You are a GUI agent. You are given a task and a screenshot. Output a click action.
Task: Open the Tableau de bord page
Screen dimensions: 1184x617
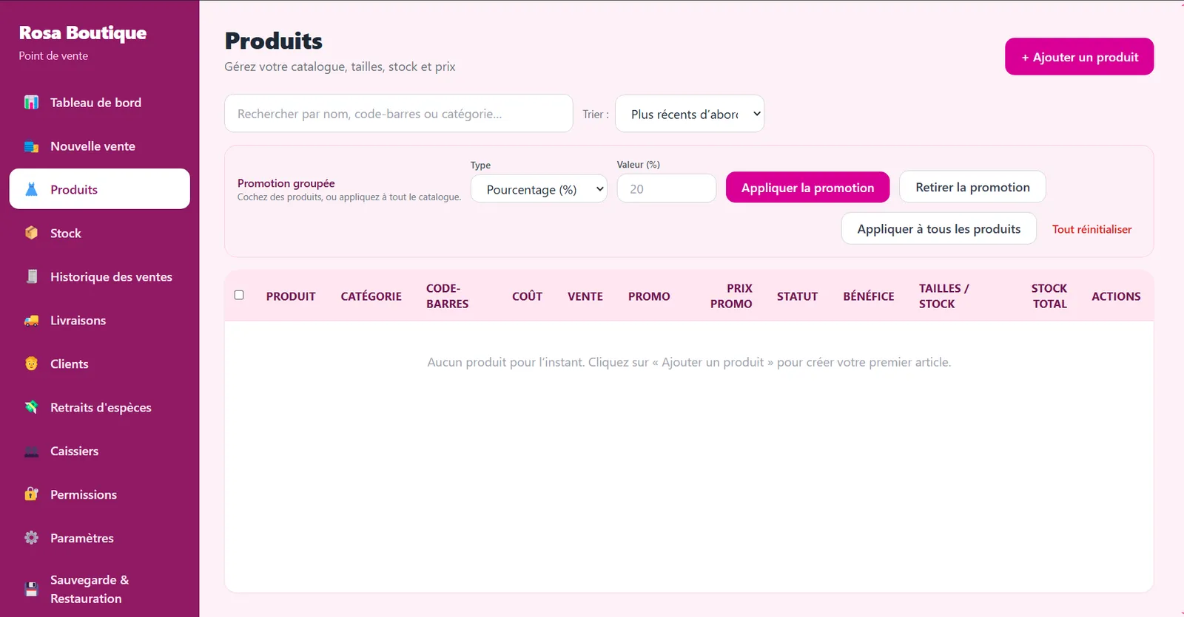[x=100, y=103]
